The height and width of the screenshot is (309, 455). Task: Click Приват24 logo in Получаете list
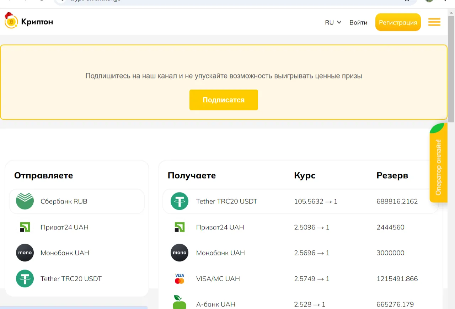point(180,227)
